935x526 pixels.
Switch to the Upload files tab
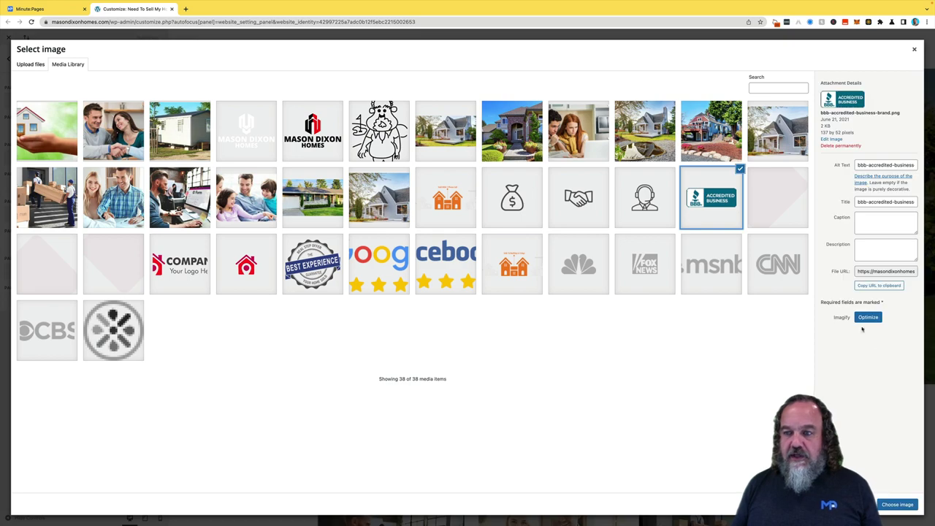(x=31, y=64)
